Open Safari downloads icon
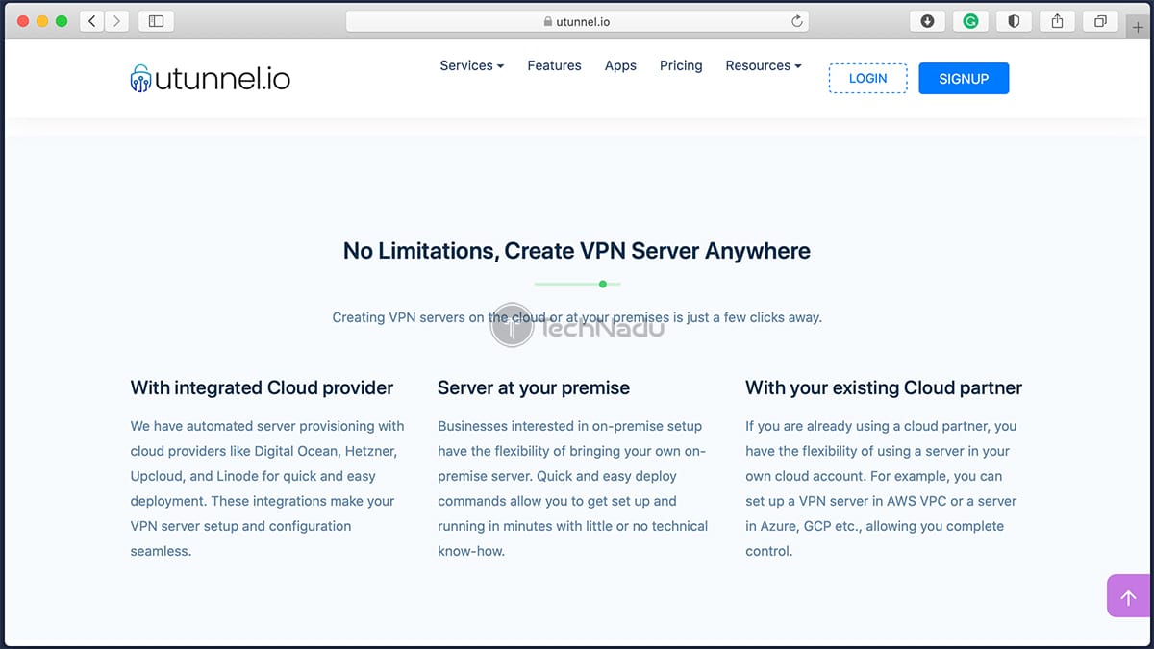Image resolution: width=1154 pixels, height=649 pixels. point(928,20)
